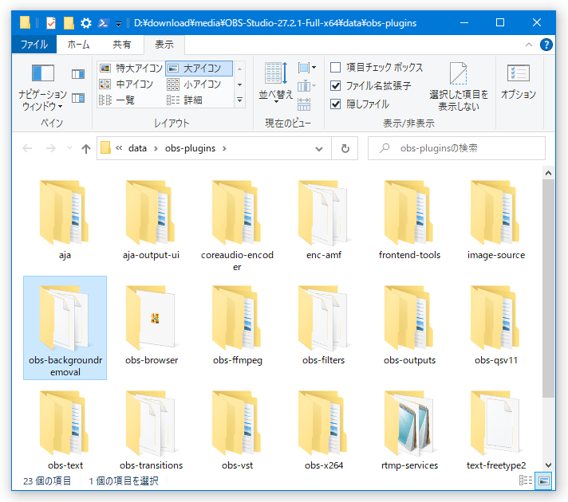The image size is (568, 502).
Task: Choose 特大アイコン layout
Action: [131, 68]
